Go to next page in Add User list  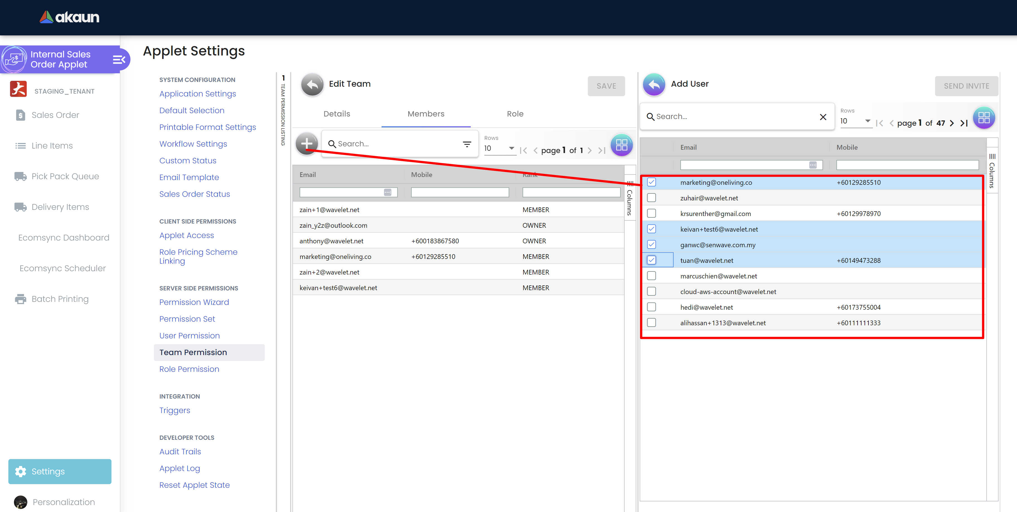point(952,123)
